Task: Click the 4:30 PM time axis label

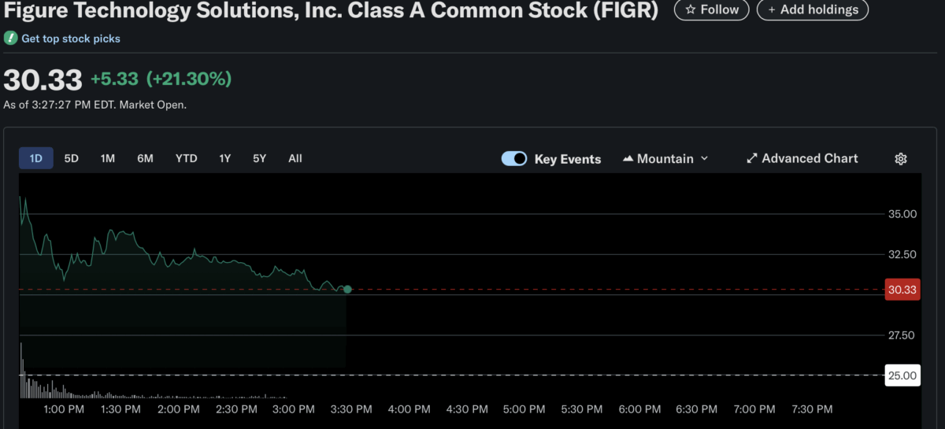Action: pos(467,409)
